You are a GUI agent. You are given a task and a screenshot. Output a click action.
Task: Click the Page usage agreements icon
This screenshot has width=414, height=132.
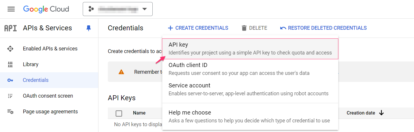10,112
